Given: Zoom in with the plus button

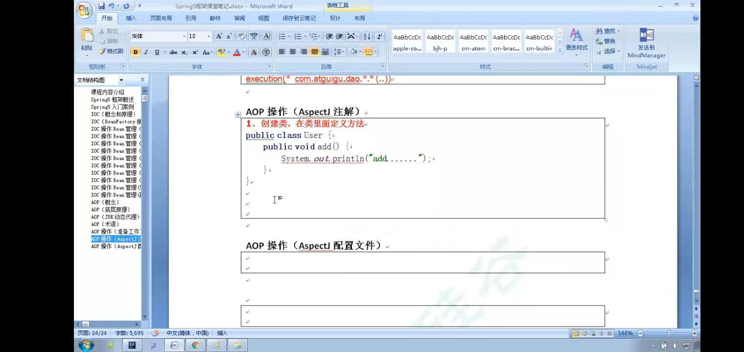Looking at the screenshot, I should coord(694,333).
